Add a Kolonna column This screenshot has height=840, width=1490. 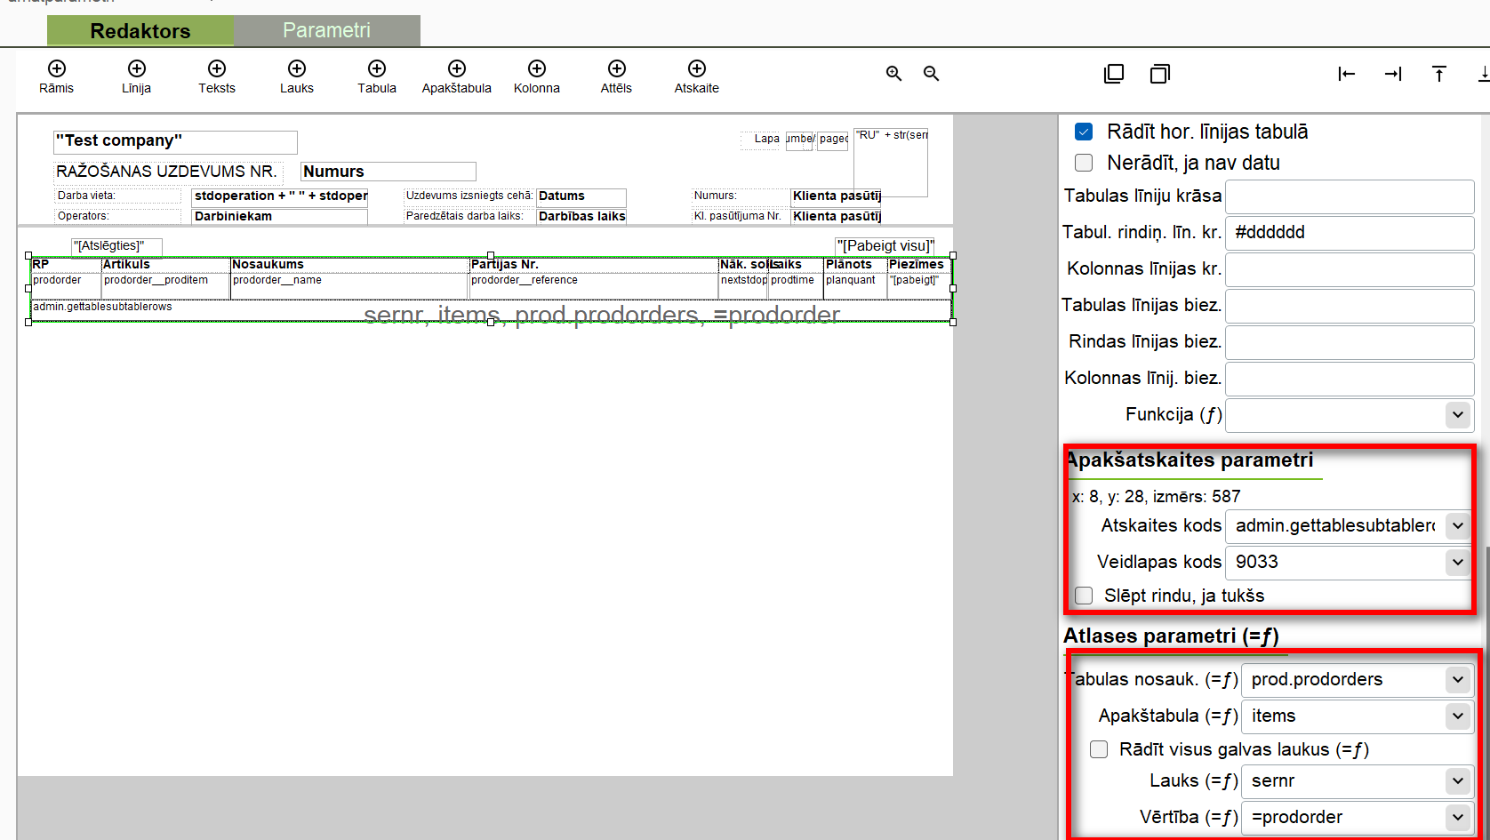(x=537, y=76)
